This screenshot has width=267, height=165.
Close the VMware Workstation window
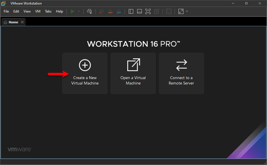(x=260, y=3)
